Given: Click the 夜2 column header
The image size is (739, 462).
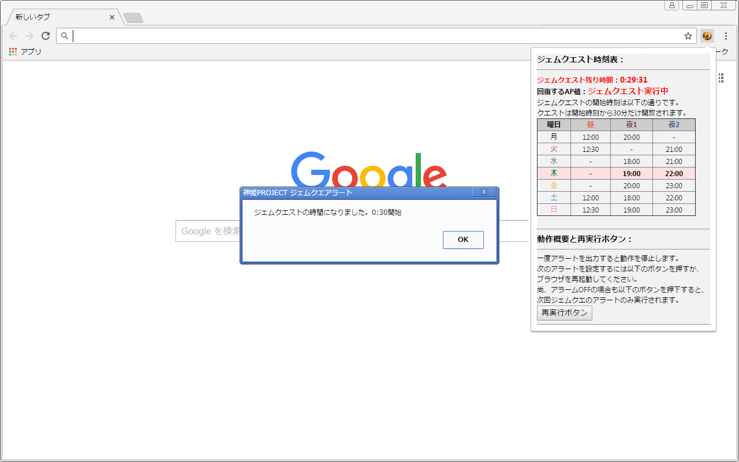Looking at the screenshot, I should tap(674, 125).
